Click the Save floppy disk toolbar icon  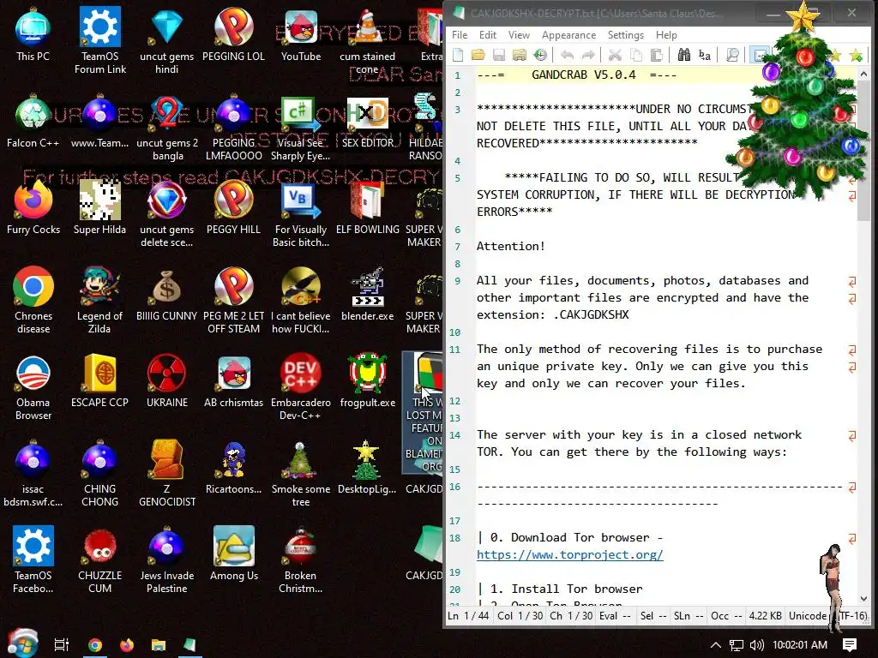tap(499, 55)
